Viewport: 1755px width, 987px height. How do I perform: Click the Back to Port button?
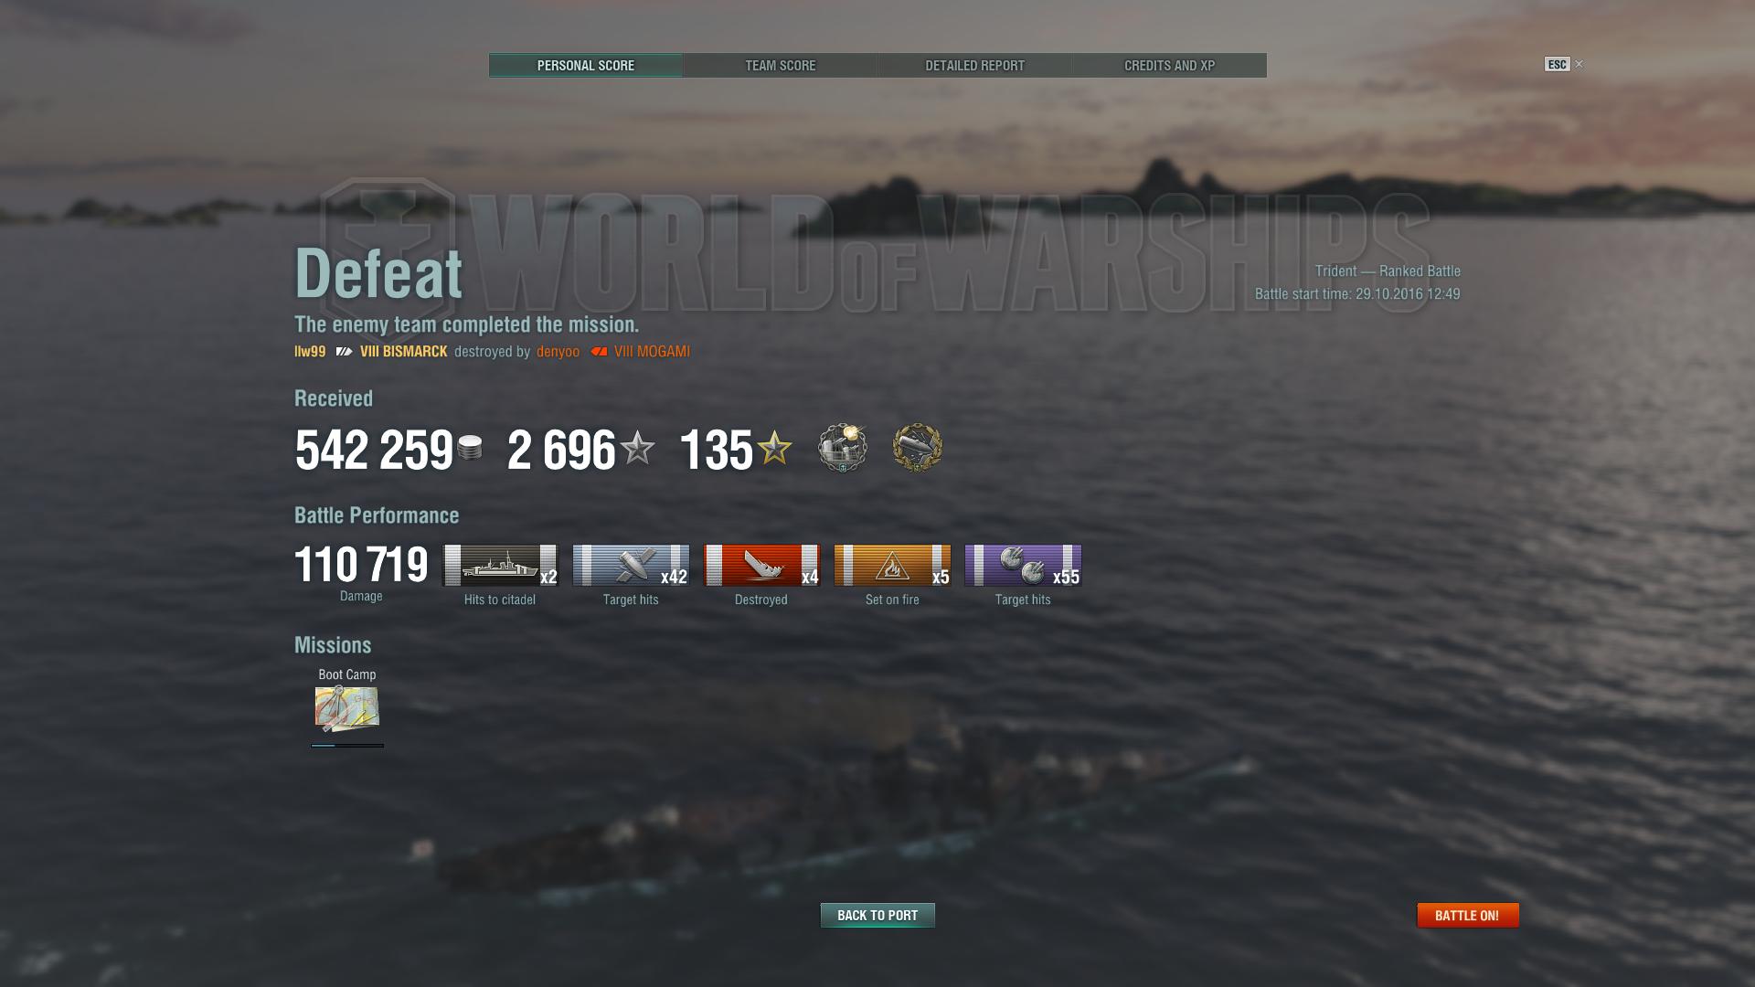[x=877, y=915]
